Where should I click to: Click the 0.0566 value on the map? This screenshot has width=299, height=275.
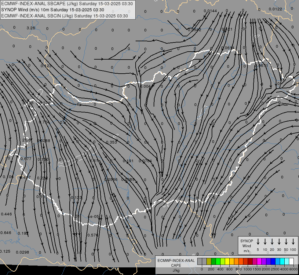tap(111, 180)
